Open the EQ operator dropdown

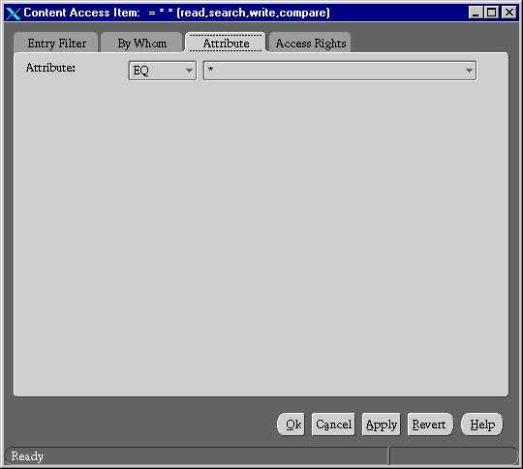pos(163,71)
